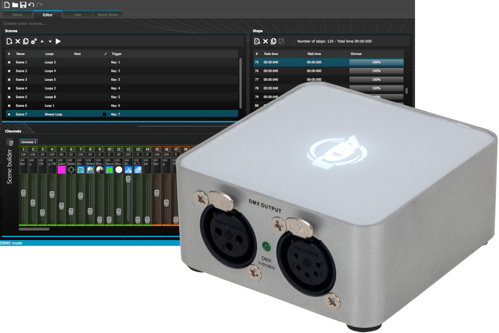Click the Dimmer column header
The image size is (499, 333).
pos(356,54)
